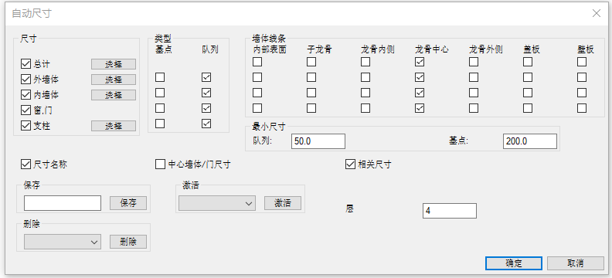Close the 自动尺寸 dialog window

tap(597, 13)
